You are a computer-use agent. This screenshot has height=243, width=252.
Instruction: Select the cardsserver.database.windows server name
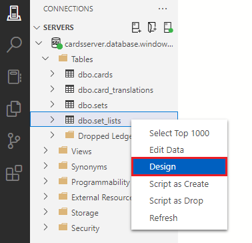[x=119, y=45]
